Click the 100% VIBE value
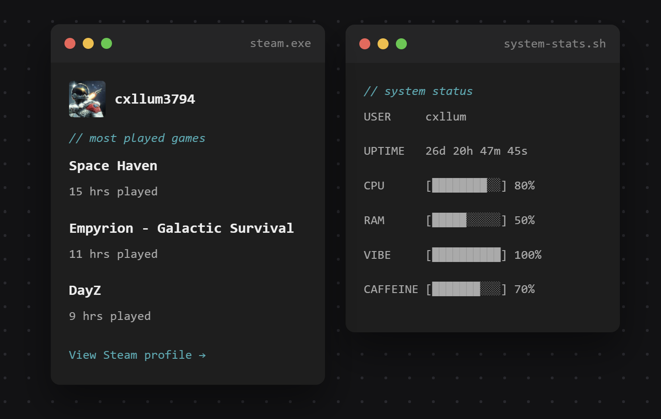The width and height of the screenshot is (661, 419). 528,255
